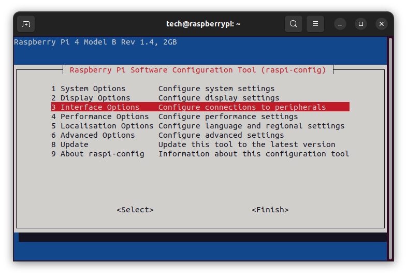Open the terminal hamburger menu
Viewport: 407px width, 276px height.
pos(315,24)
